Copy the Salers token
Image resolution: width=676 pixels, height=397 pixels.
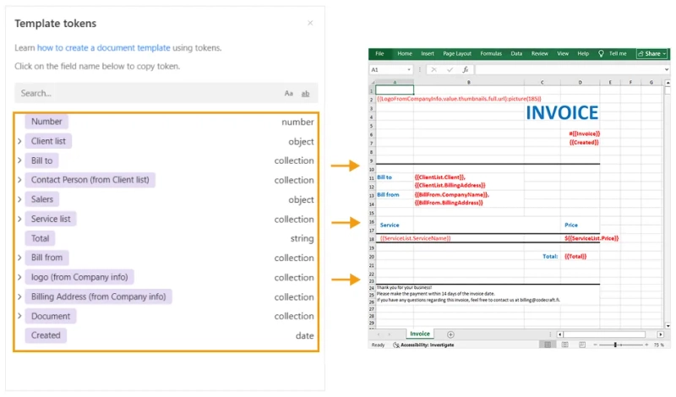pos(41,199)
